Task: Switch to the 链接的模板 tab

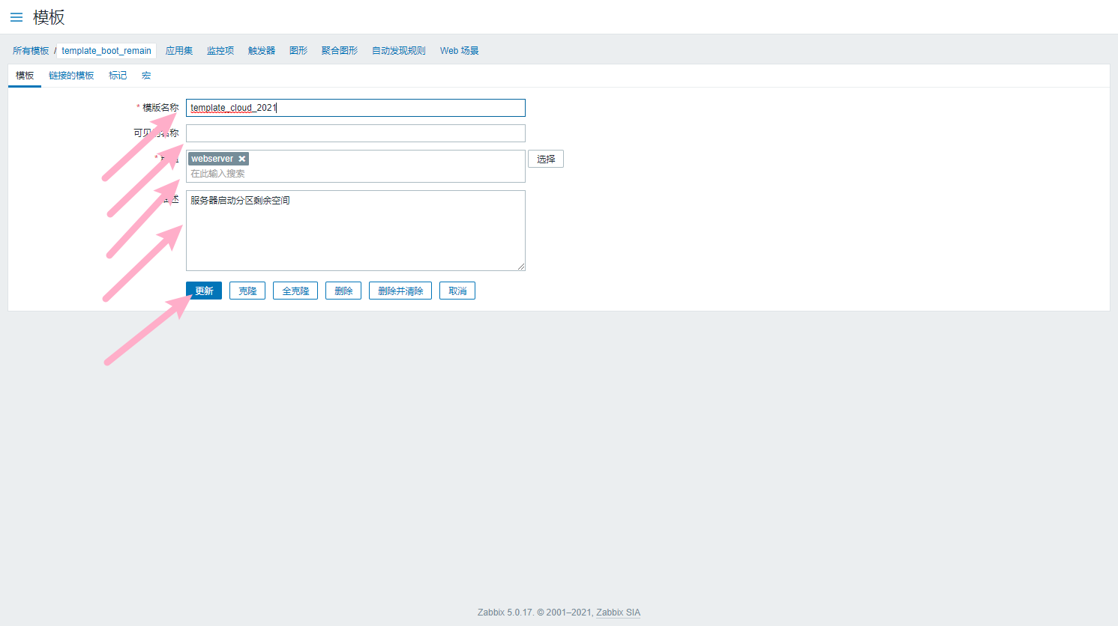Action: coord(71,76)
